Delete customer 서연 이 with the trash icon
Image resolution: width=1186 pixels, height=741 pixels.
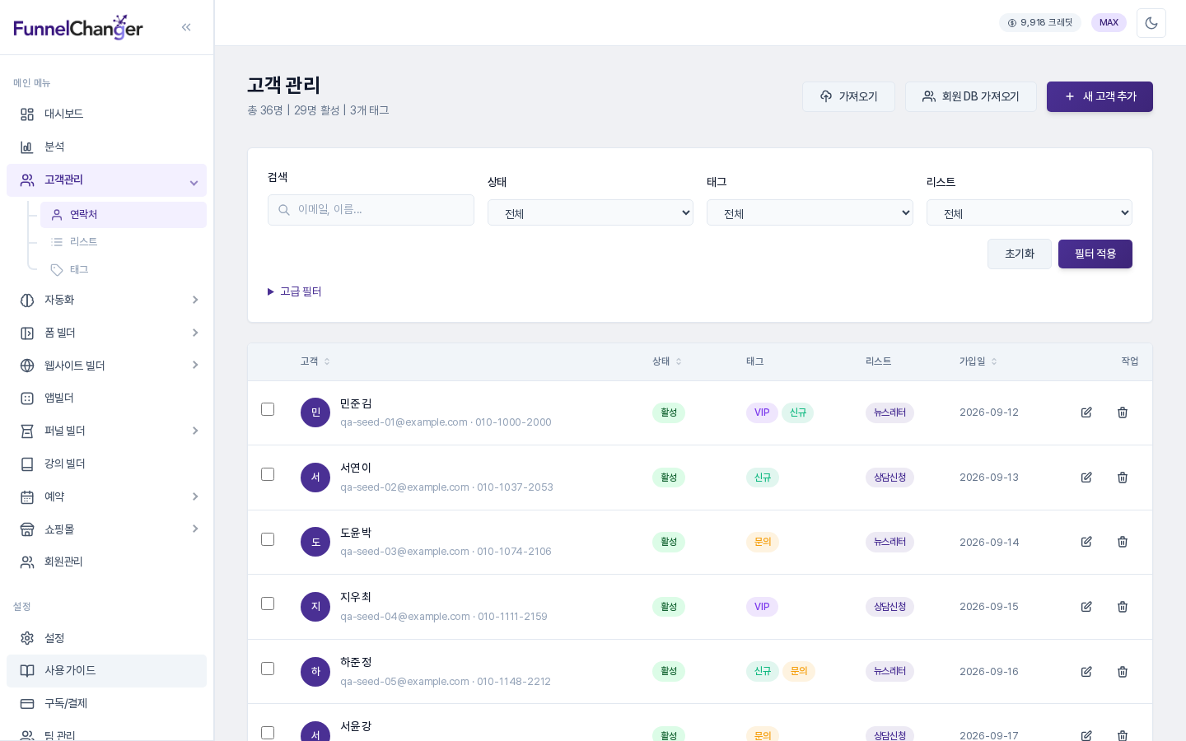point(1123,478)
